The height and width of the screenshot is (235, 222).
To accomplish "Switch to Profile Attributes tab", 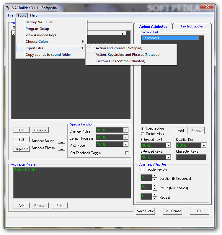I will coord(192,26).
